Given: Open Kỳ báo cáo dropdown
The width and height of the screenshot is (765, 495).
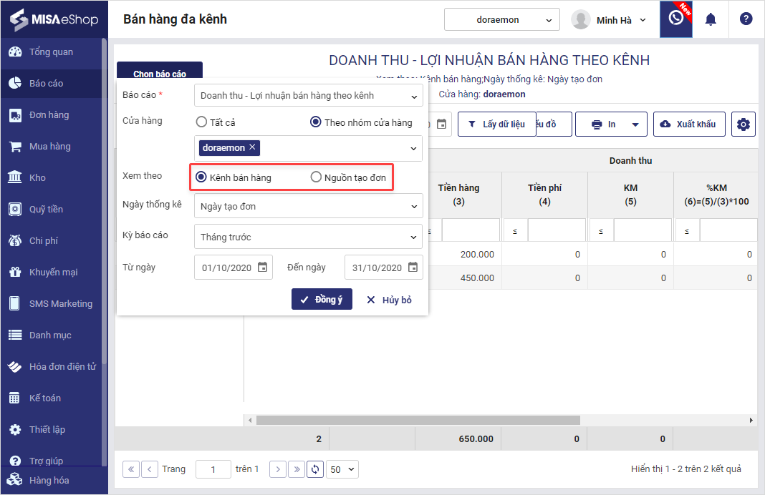Looking at the screenshot, I should pyautogui.click(x=308, y=237).
